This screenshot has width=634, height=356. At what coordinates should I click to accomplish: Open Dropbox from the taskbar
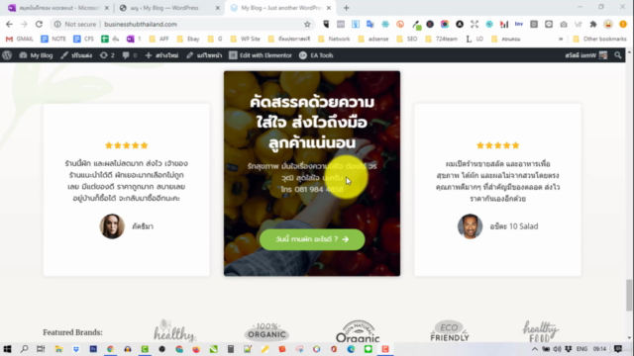pyautogui.click(x=76, y=349)
